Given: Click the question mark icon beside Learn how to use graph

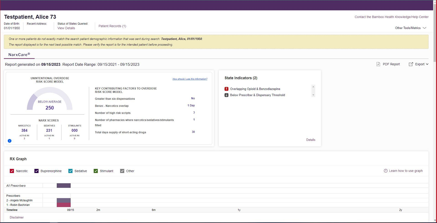Looking at the screenshot, I should [385, 171].
